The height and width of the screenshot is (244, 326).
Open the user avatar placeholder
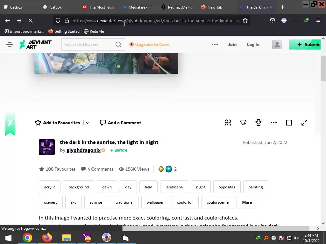[277, 44]
